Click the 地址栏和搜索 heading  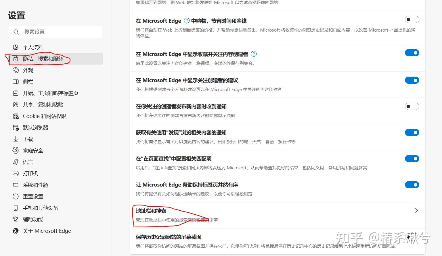tap(151, 211)
